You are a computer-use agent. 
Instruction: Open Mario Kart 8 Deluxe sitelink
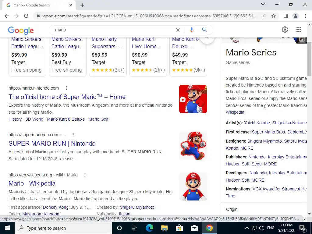(x=66, y=119)
